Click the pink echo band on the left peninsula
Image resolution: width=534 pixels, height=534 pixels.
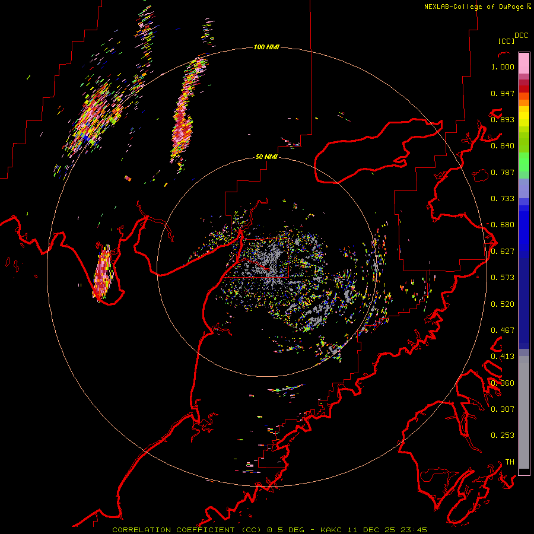click(102, 274)
